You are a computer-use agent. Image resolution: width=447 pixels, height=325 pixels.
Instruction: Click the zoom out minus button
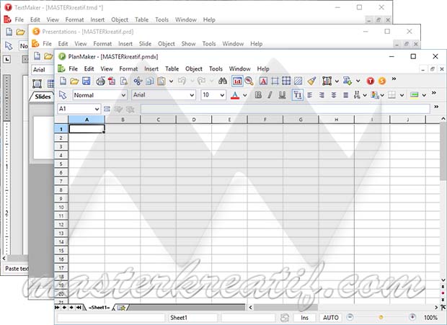(350, 317)
